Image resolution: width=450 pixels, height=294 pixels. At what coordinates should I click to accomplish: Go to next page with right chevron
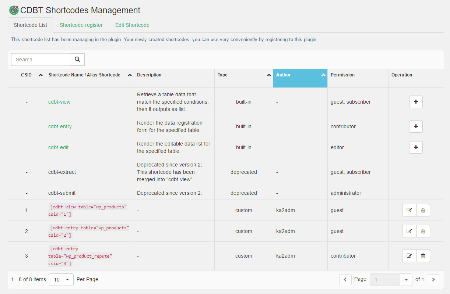(433, 280)
